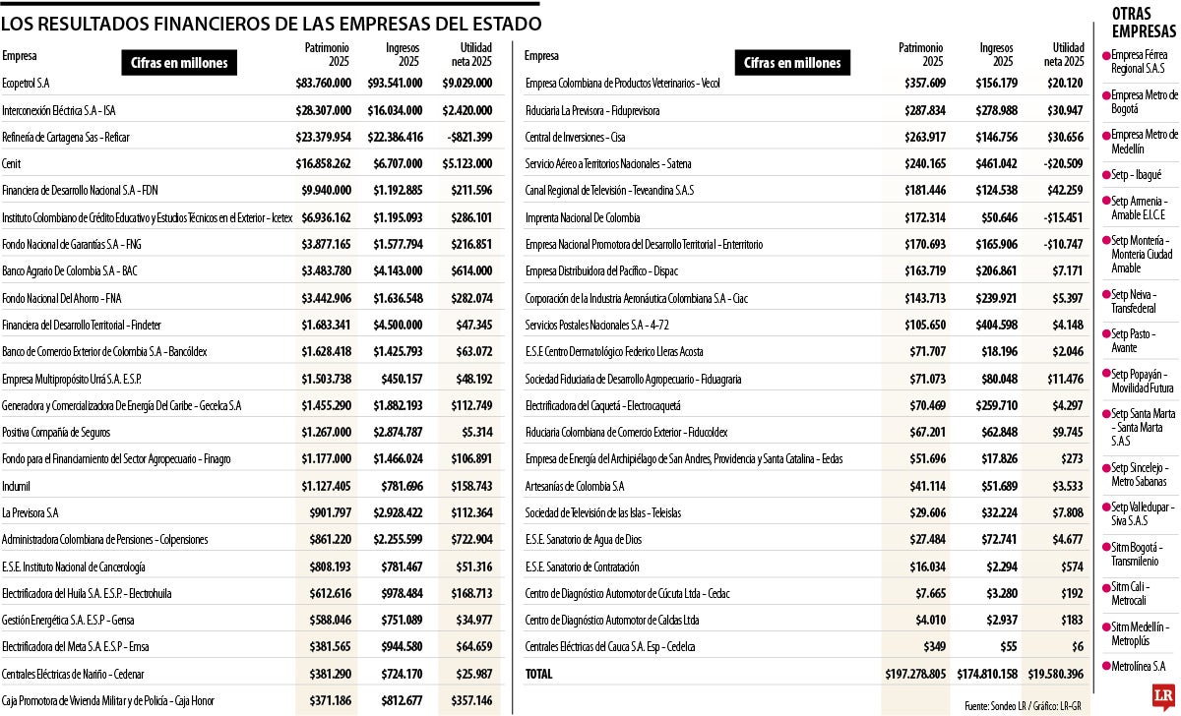This screenshot has height=716, width=1181.
Task: Click Ecopetrol's patrimonio value $83.760.000
Action: 325,84
